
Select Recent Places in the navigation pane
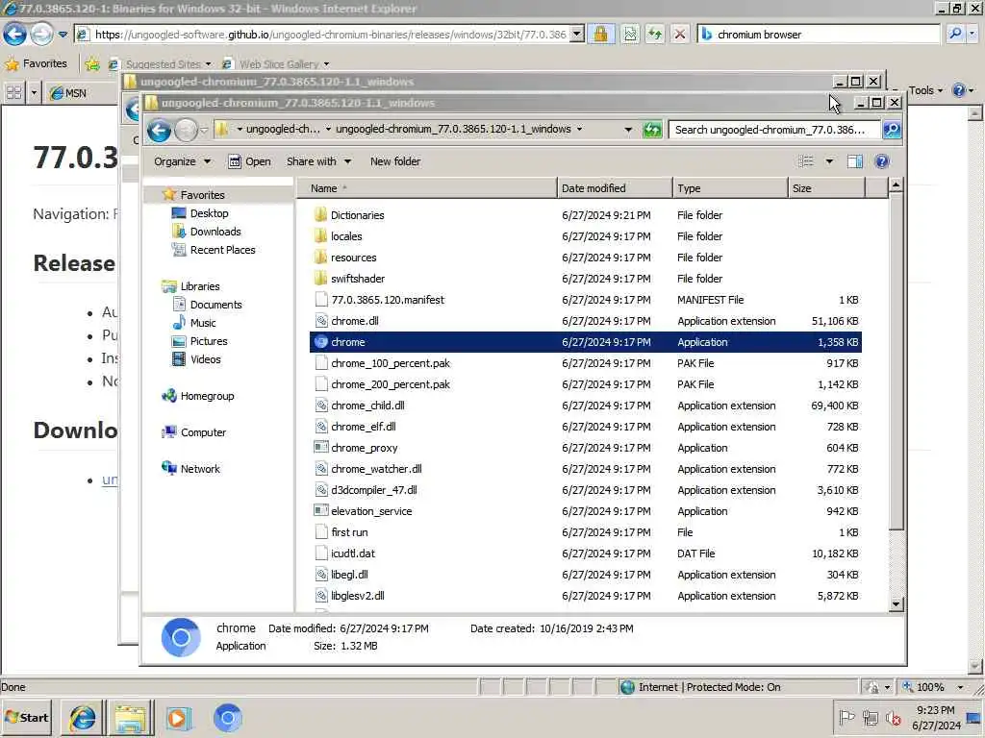[x=222, y=250]
